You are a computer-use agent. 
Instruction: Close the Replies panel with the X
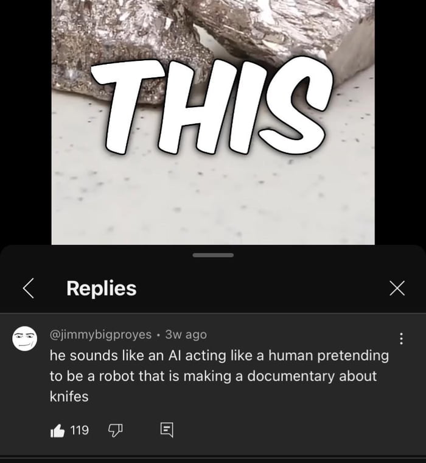point(397,288)
